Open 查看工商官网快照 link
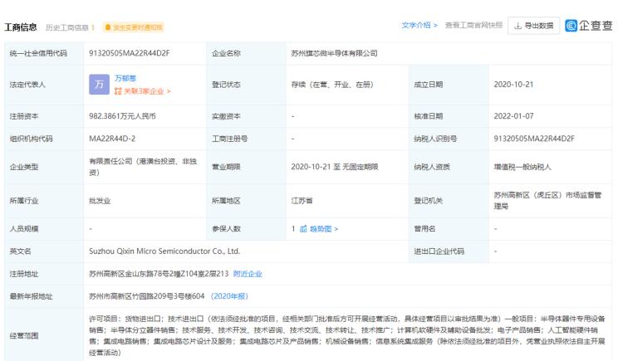618x361 pixels. click(473, 25)
